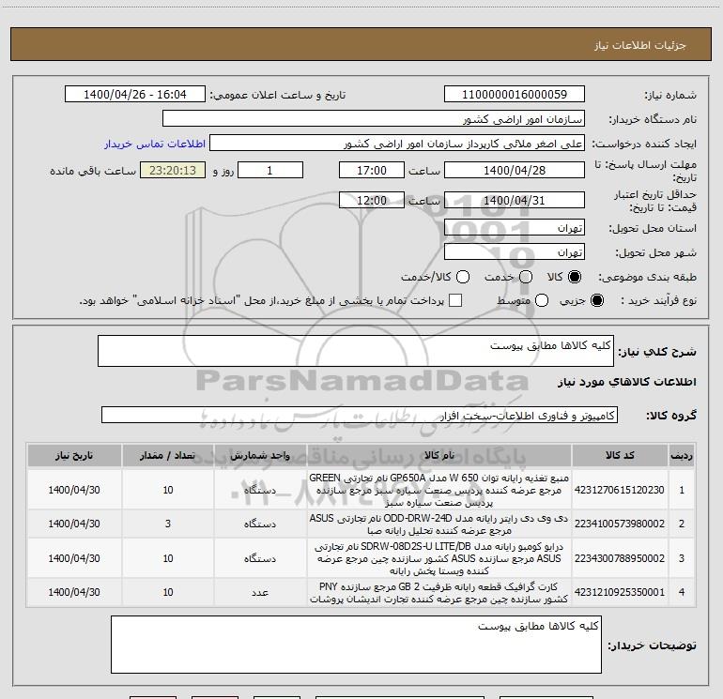Click product code 2234100573980002

point(620,524)
